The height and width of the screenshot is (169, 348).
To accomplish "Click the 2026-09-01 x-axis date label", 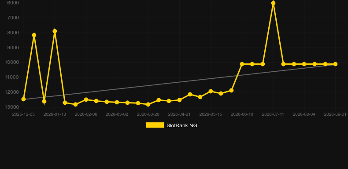I will (x=335, y=114).
